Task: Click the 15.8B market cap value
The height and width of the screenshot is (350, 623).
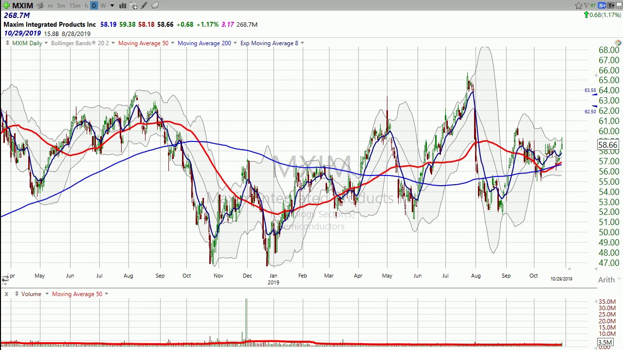Action: click(x=51, y=34)
